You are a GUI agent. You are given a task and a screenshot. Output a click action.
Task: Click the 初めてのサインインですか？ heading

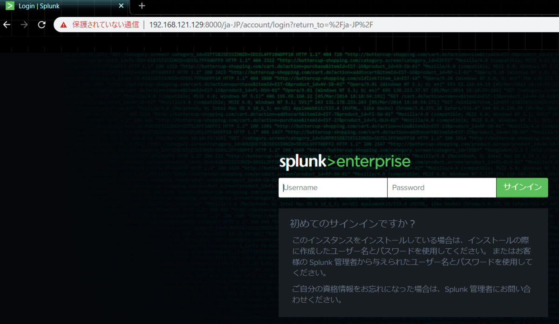pos(353,223)
